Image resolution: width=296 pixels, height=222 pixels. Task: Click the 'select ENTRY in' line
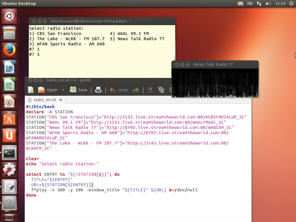coord(73,174)
